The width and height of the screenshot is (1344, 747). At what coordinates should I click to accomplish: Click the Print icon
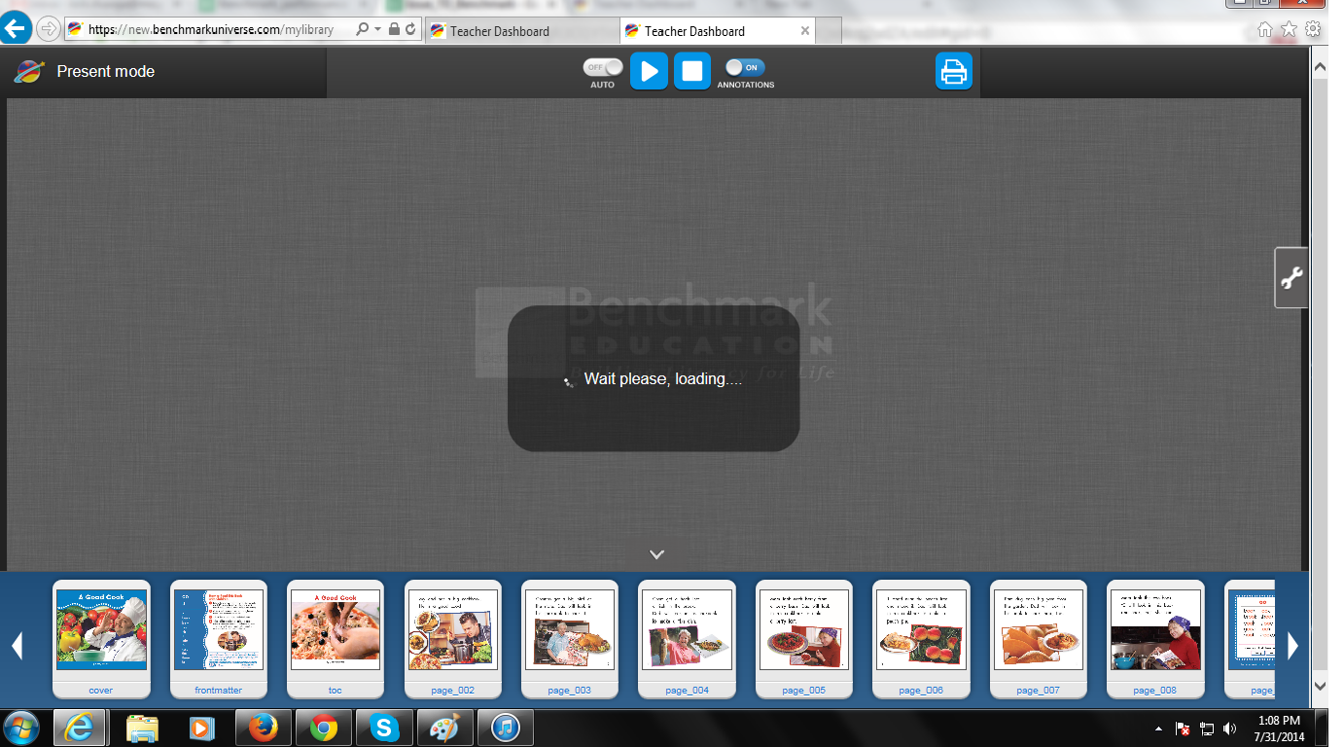[954, 71]
